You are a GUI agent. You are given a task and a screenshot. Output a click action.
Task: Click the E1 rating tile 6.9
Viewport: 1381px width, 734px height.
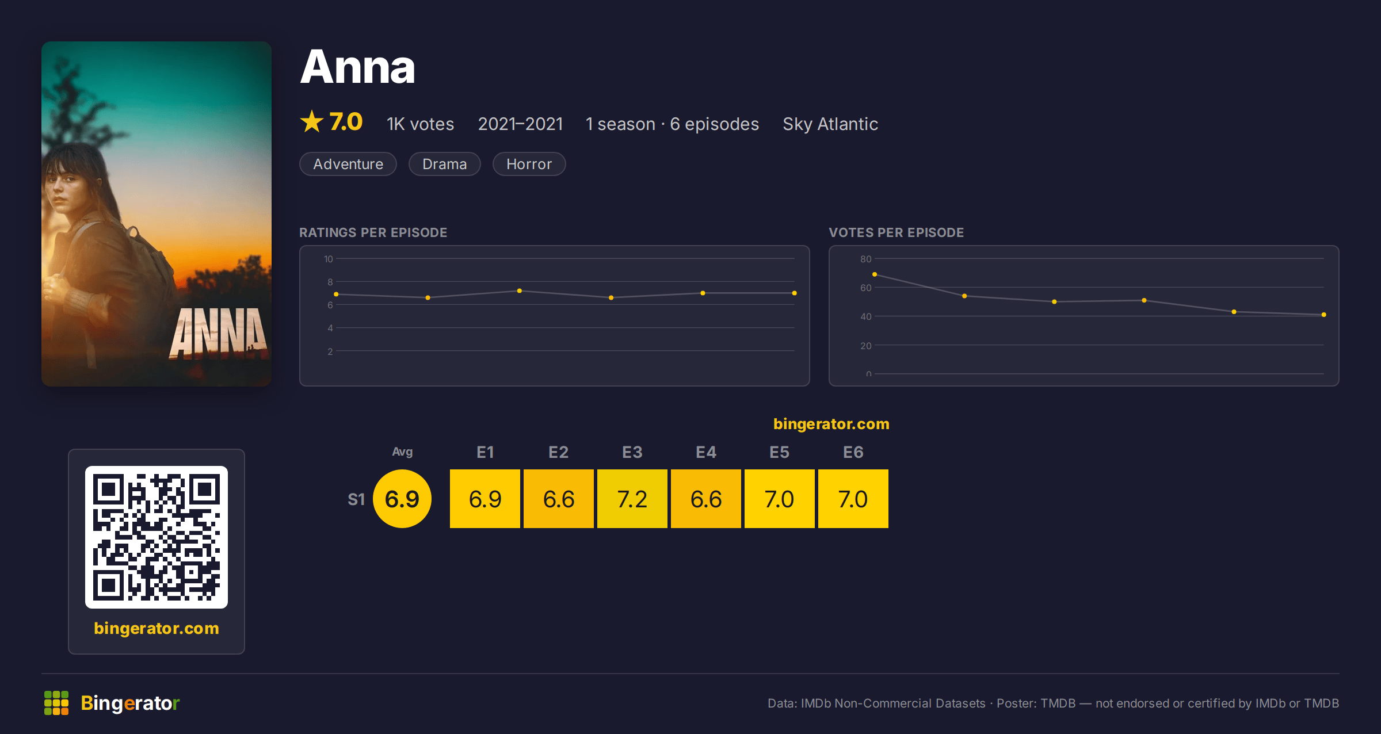tap(485, 499)
